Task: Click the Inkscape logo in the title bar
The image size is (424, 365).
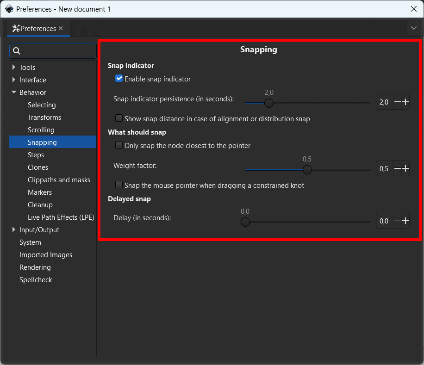Action: pyautogui.click(x=9, y=9)
